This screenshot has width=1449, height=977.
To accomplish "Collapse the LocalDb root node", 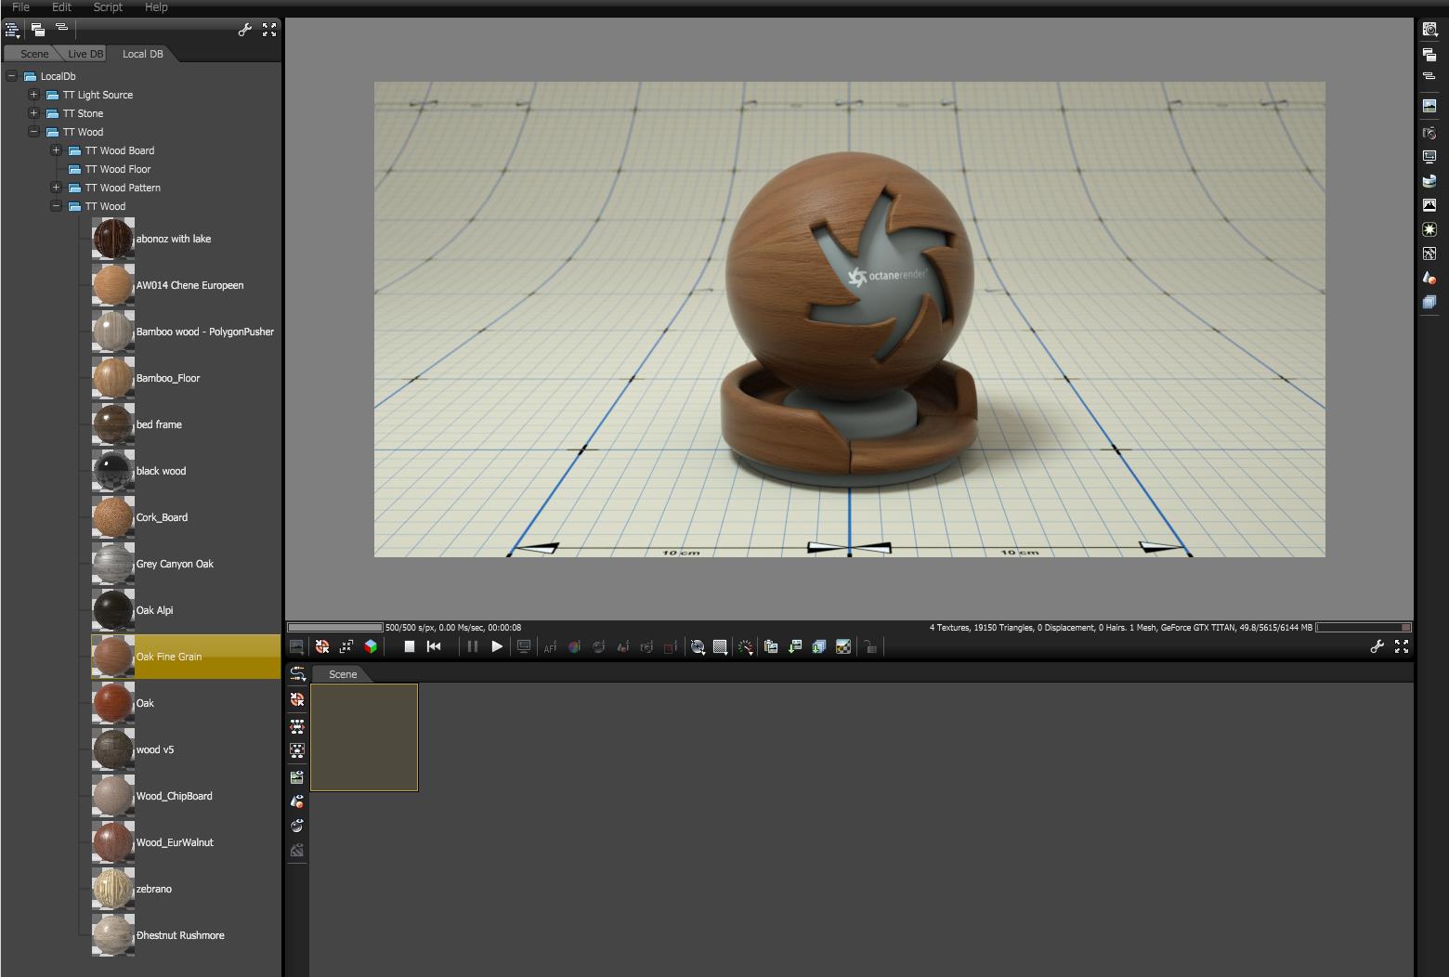I will 11,76.
